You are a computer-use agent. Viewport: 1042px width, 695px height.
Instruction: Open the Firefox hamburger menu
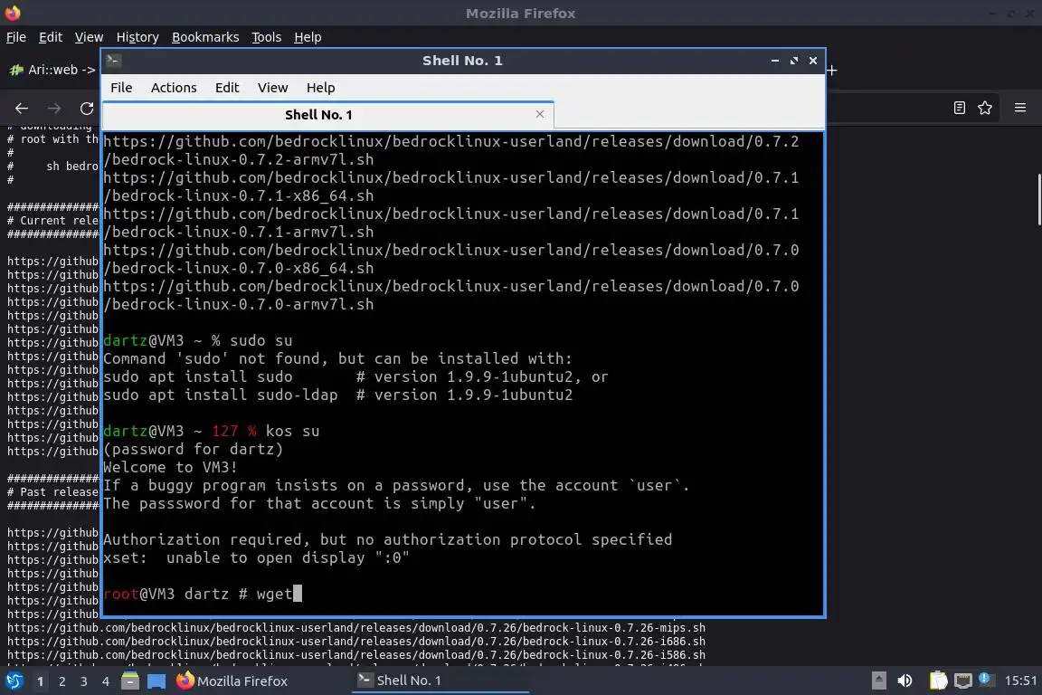click(x=1020, y=108)
